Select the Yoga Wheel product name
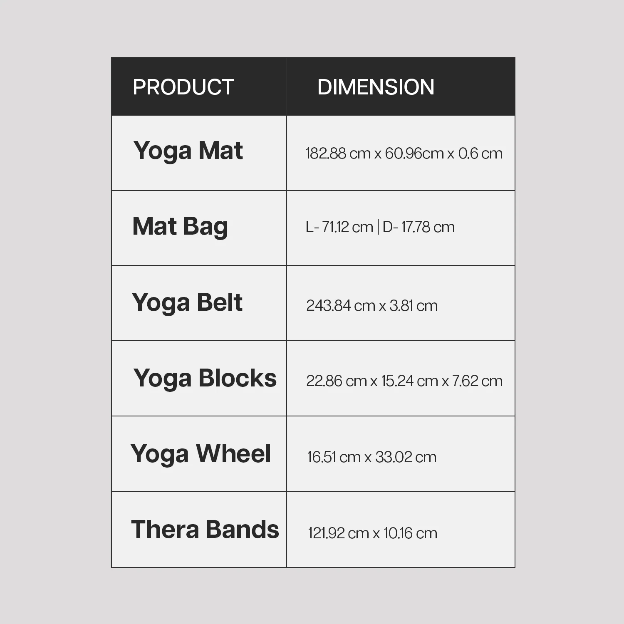Viewport: 624px width, 624px height. click(201, 454)
